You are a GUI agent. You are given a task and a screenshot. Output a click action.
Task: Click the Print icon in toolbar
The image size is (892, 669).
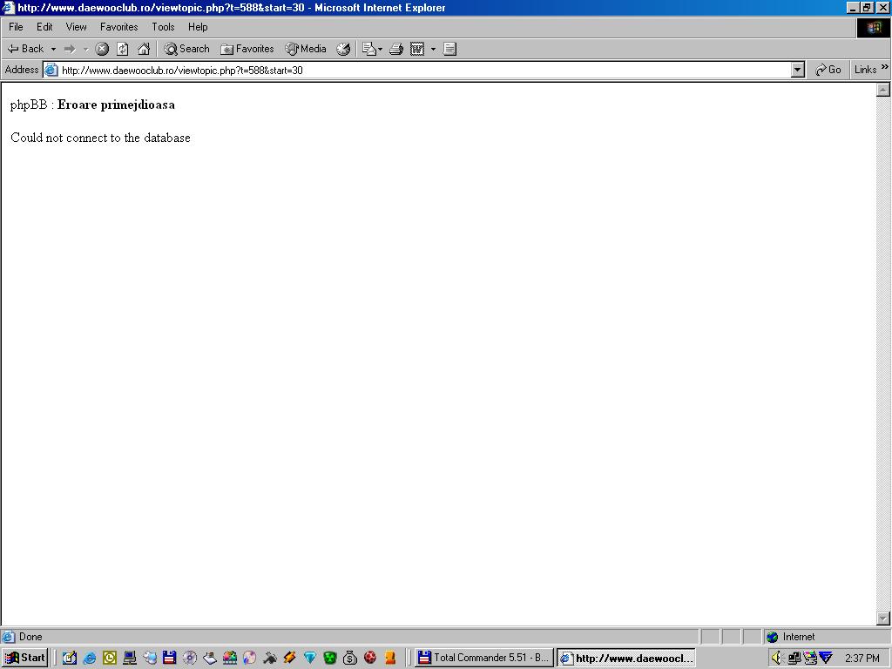[x=395, y=49]
